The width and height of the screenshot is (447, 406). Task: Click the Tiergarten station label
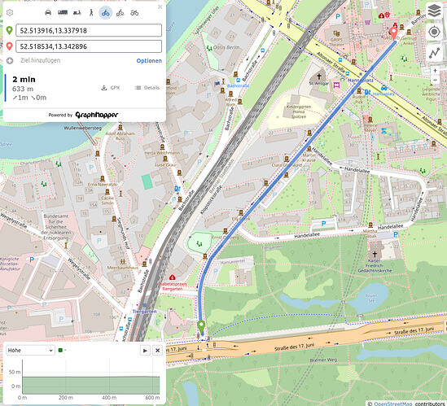(x=145, y=312)
